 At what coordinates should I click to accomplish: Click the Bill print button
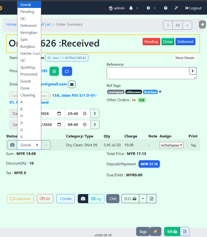pos(172,231)
